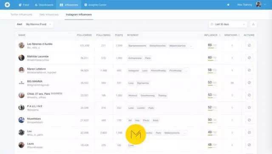The width and height of the screenshot is (272, 154).
Task: Click the yellow M circular badge
Action: click(x=136, y=134)
